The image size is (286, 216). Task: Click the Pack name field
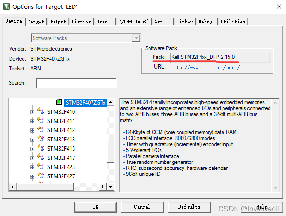(x=220, y=57)
